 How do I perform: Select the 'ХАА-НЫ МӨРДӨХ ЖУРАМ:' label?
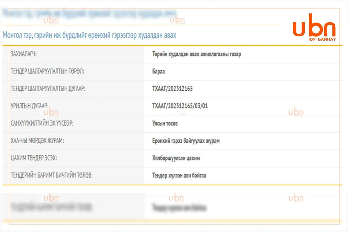click(37, 141)
